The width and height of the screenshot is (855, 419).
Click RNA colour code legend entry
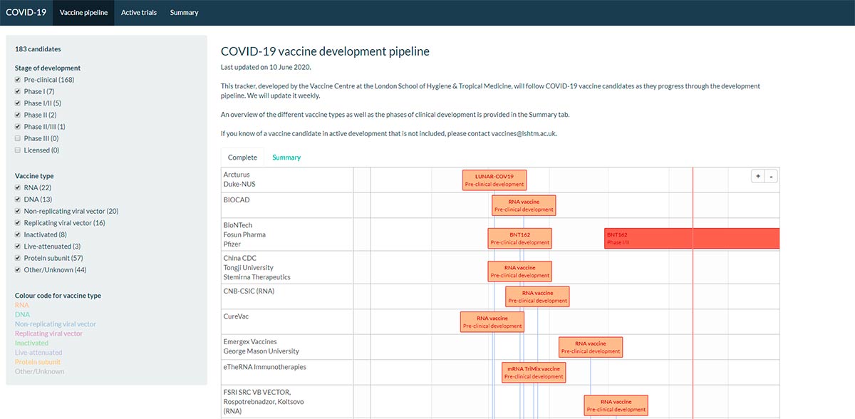pyautogui.click(x=22, y=305)
